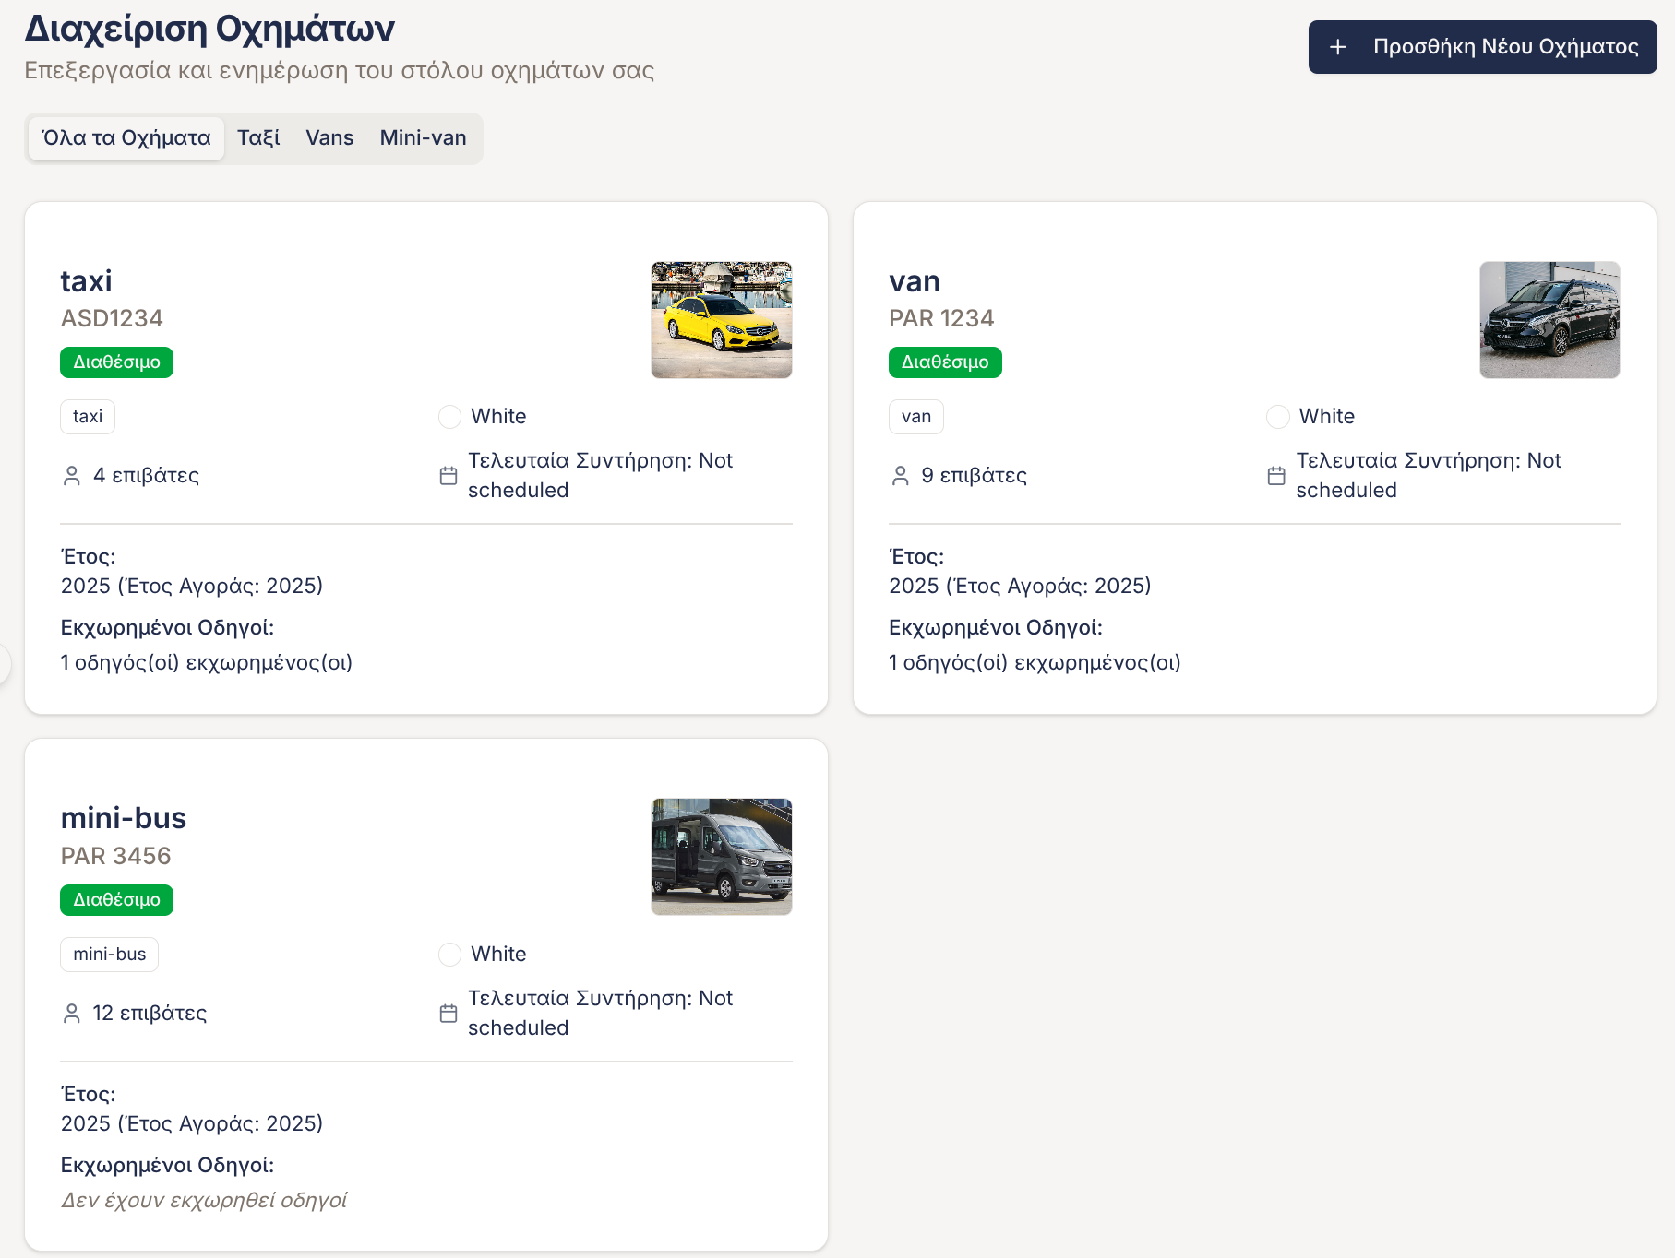Switch to the Vans tab
Screen dimensions: 1675x1258
click(x=329, y=138)
